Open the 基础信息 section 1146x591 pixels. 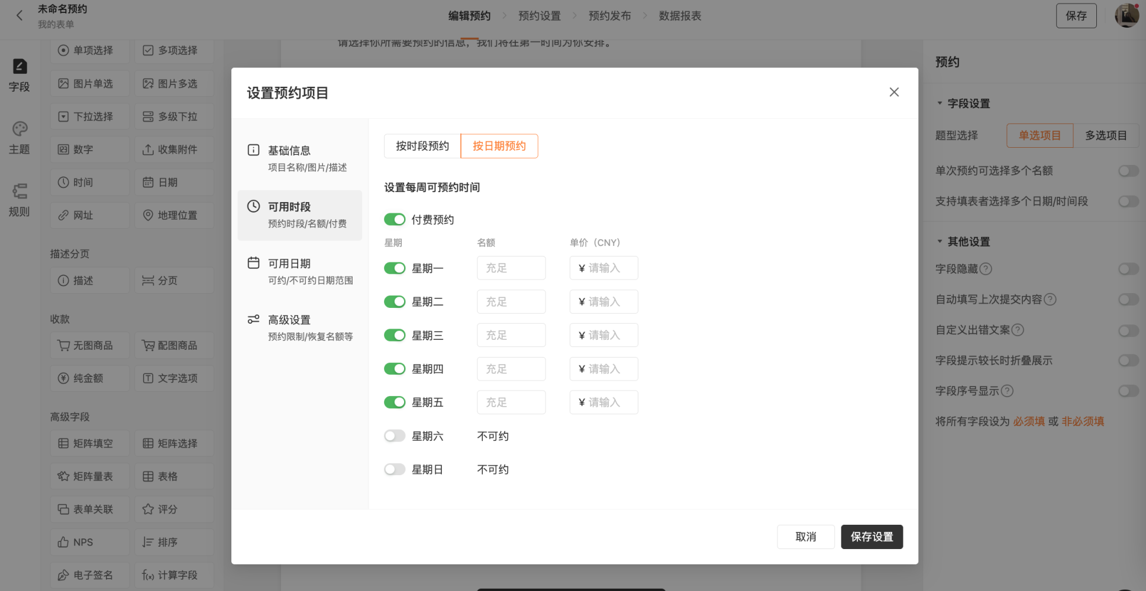[x=300, y=158]
